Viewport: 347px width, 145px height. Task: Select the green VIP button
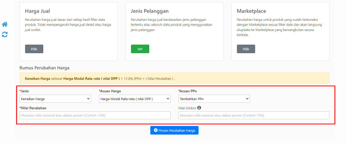click(x=140, y=49)
